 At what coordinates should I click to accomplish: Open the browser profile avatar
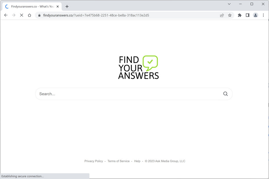click(x=255, y=15)
